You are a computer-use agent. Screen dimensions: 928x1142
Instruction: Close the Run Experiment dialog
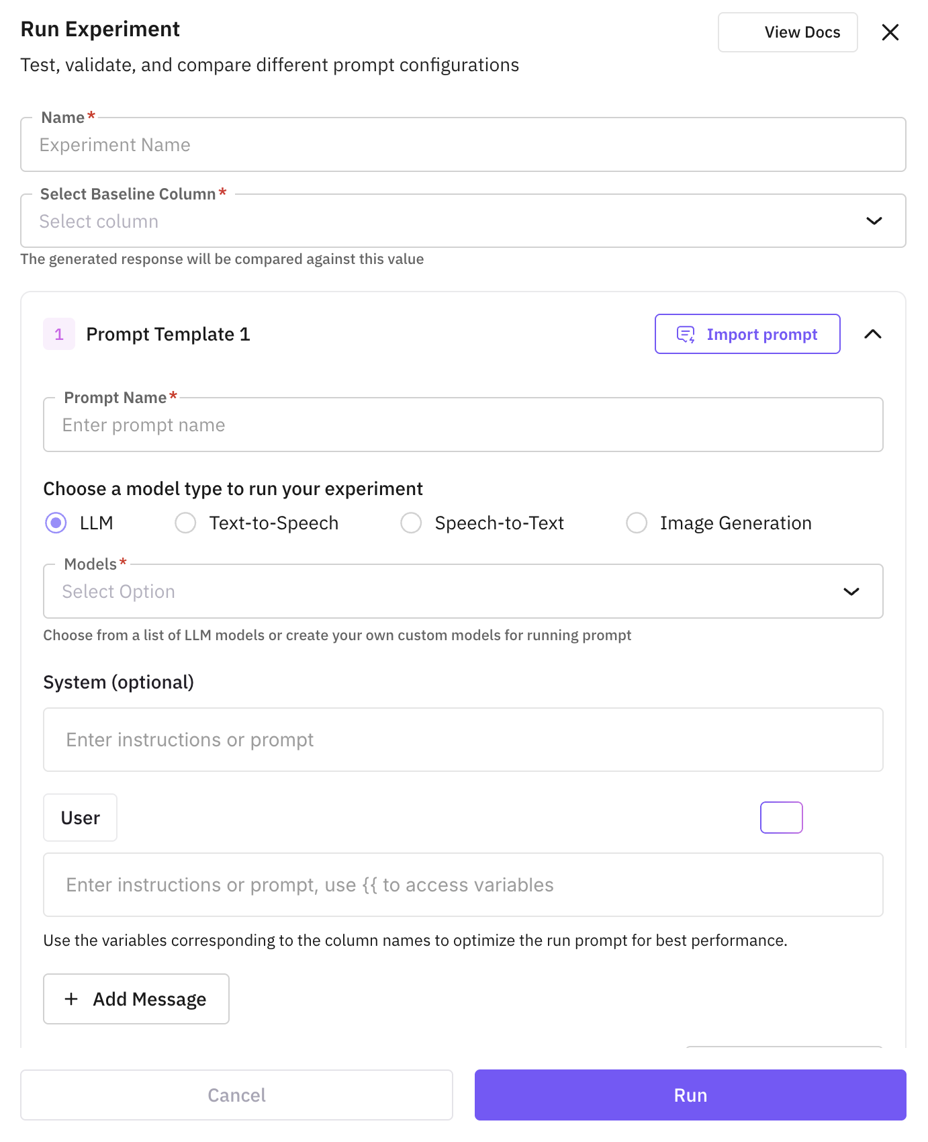coord(890,32)
